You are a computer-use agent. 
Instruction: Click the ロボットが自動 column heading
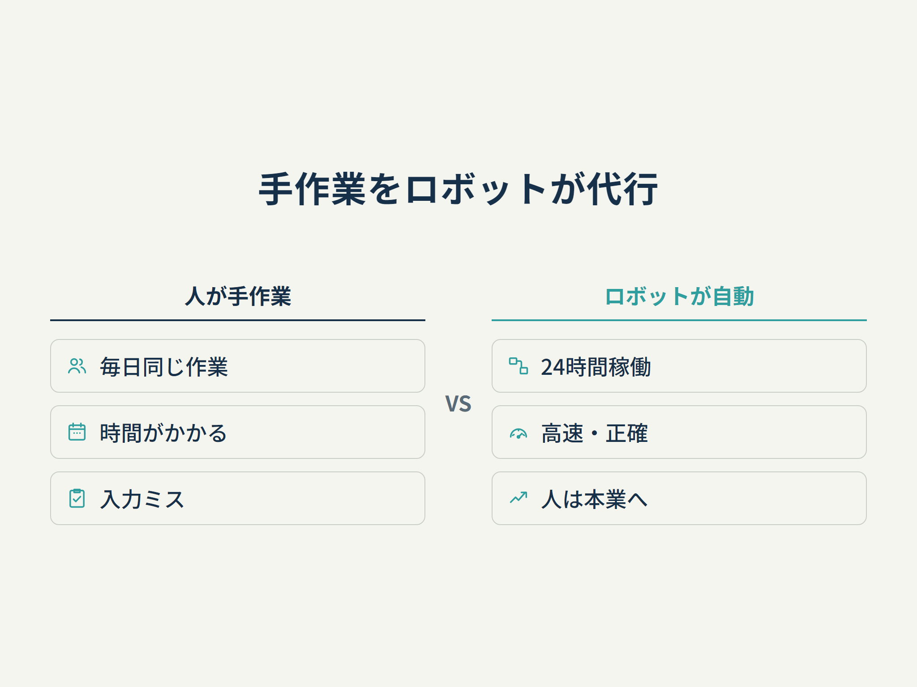[x=679, y=297]
